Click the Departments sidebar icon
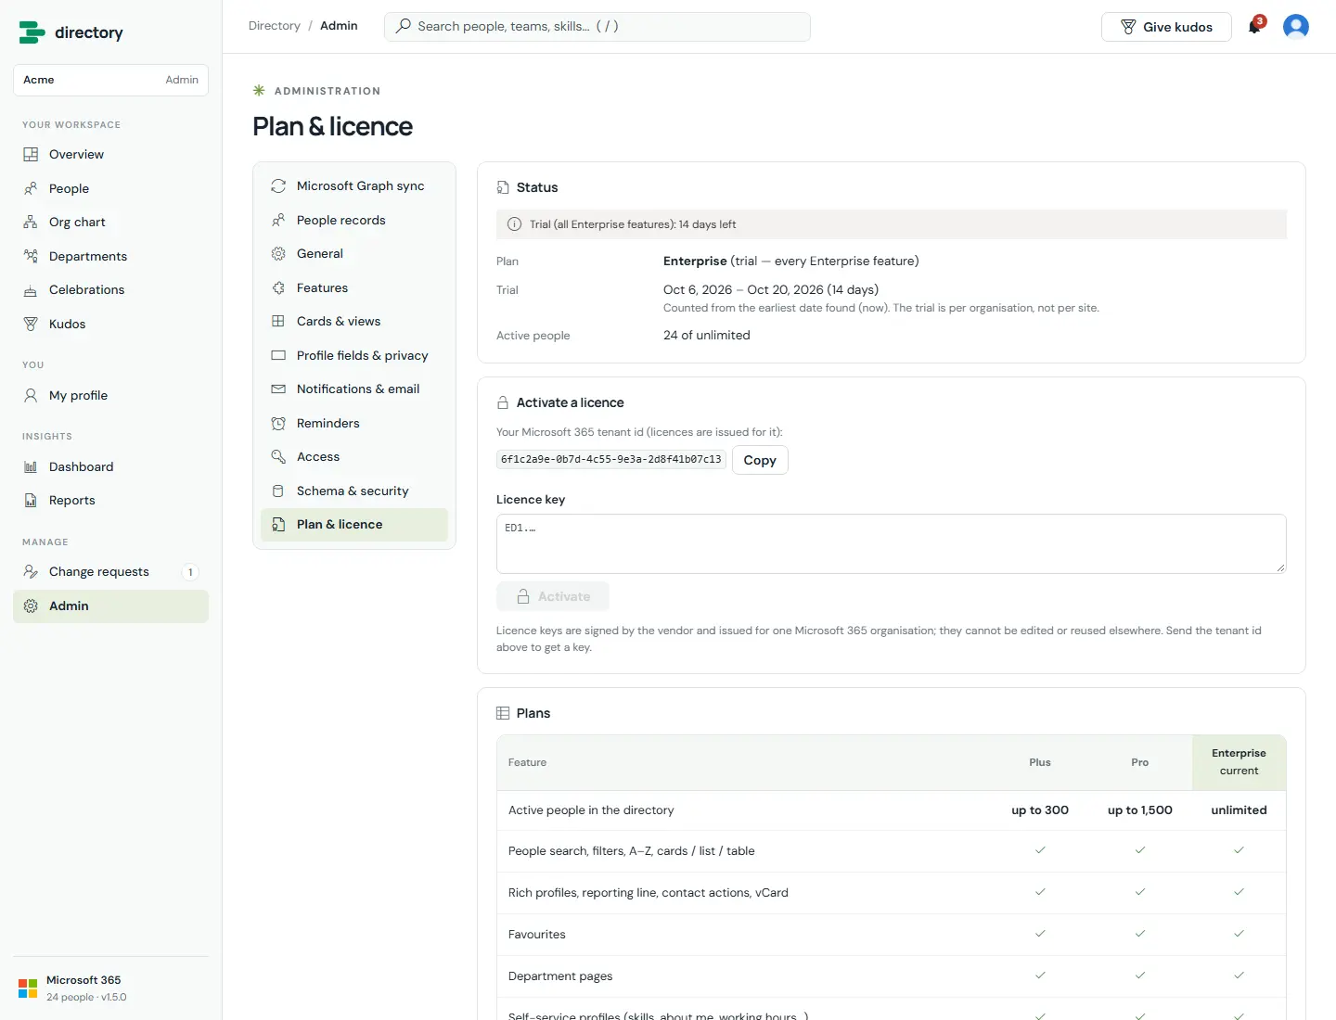 pos(31,257)
